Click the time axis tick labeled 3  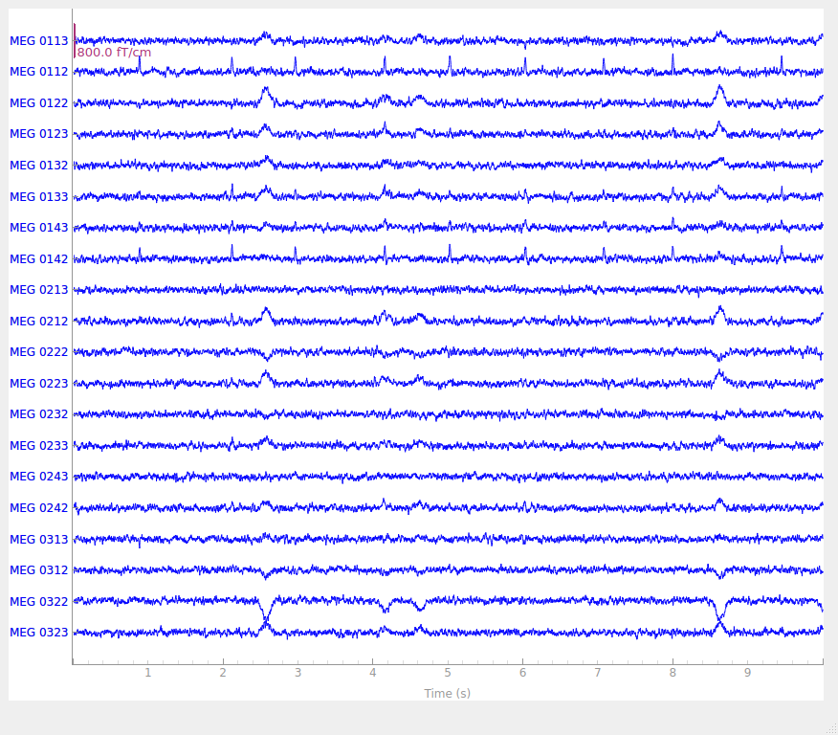pos(298,673)
